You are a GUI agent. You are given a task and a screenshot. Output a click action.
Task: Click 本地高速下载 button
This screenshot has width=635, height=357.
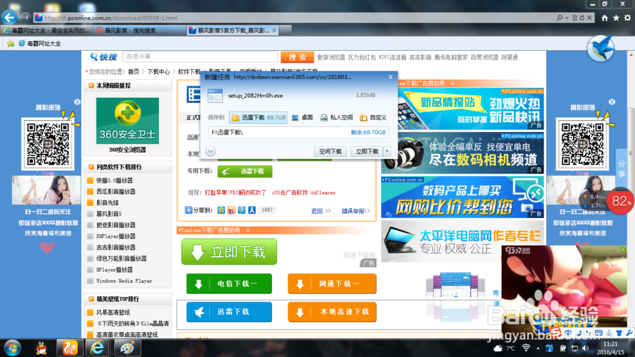point(332,312)
